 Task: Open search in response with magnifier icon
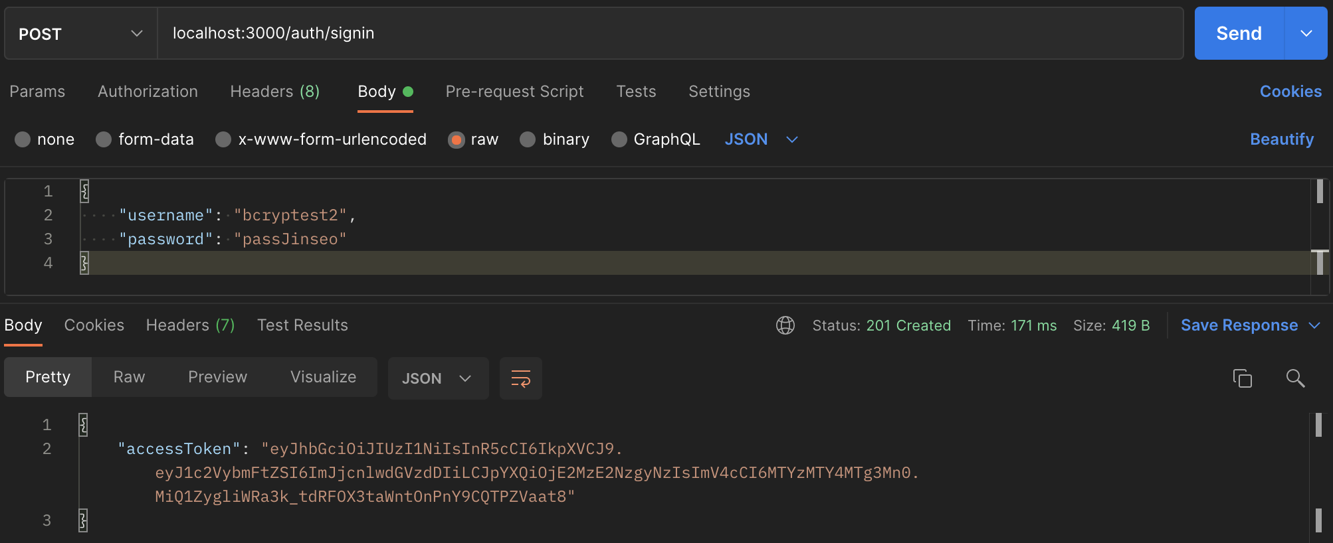[1295, 378]
